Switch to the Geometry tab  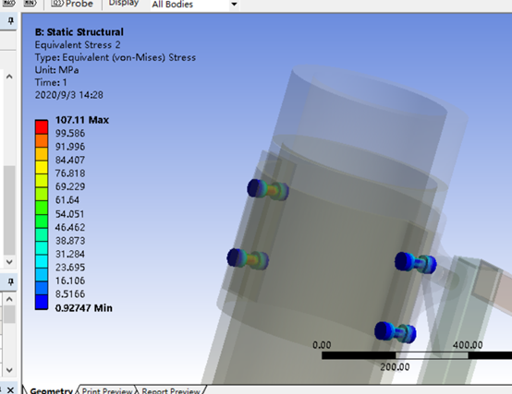point(51,390)
